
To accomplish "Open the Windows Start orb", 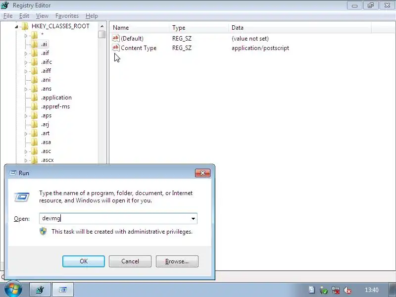I will pyautogui.click(x=13, y=289).
